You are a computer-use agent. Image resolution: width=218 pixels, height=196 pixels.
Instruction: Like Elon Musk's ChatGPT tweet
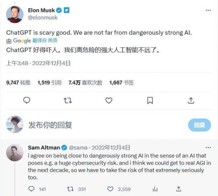[109, 100]
